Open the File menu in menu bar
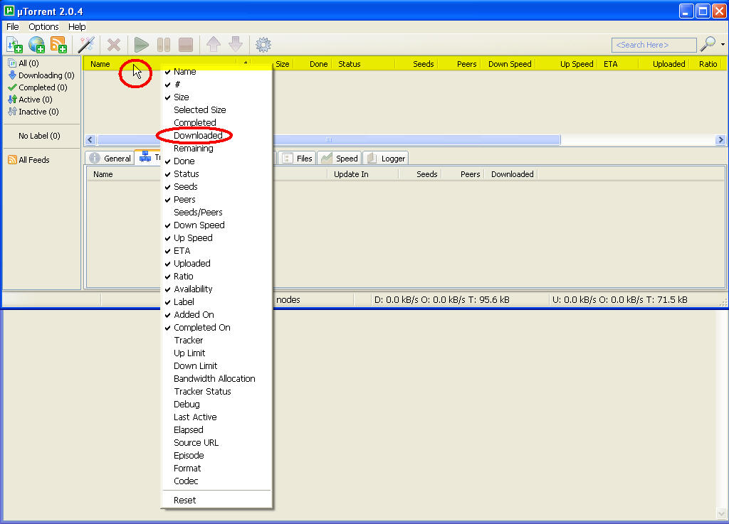Viewport: 729px width, 524px height. coord(13,27)
